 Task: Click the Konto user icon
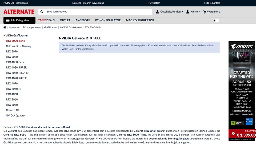pyautogui.click(x=188, y=12)
